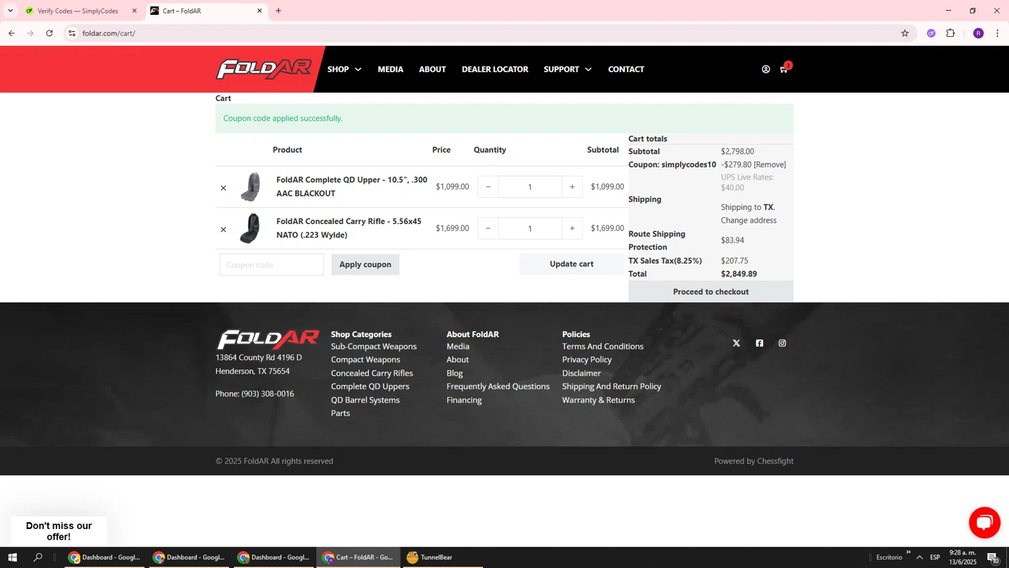Click the Upper product thumbnail
The width and height of the screenshot is (1009, 568).
[x=250, y=187]
